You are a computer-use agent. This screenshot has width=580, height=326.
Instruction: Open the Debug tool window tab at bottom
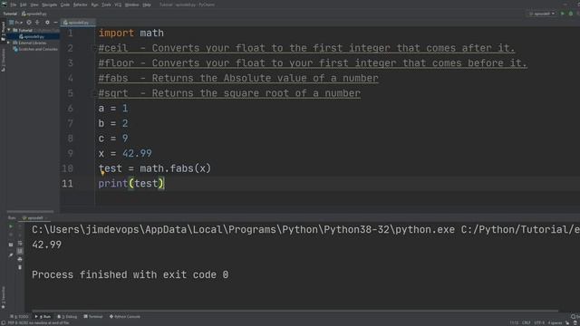[x=67, y=317]
